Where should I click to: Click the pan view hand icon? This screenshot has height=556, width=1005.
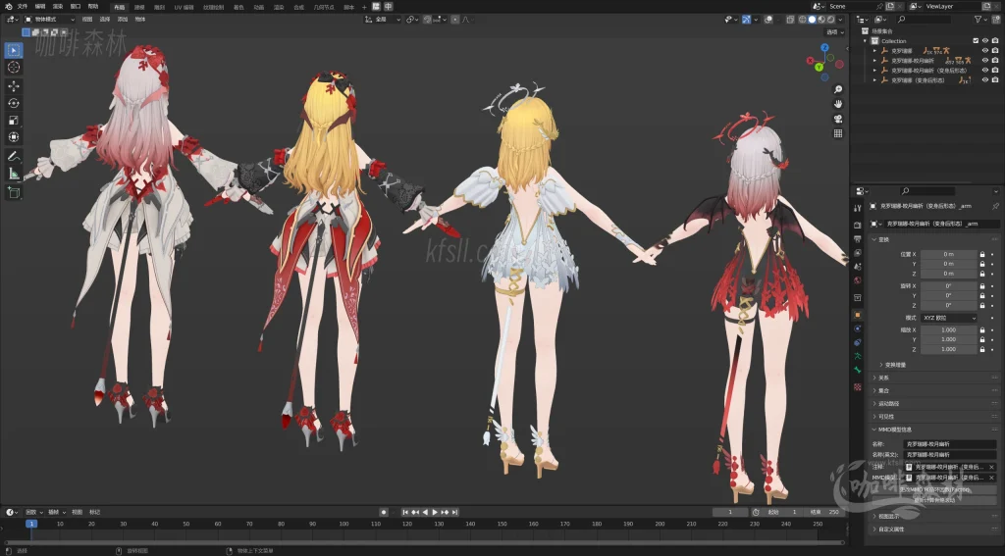[x=838, y=104]
